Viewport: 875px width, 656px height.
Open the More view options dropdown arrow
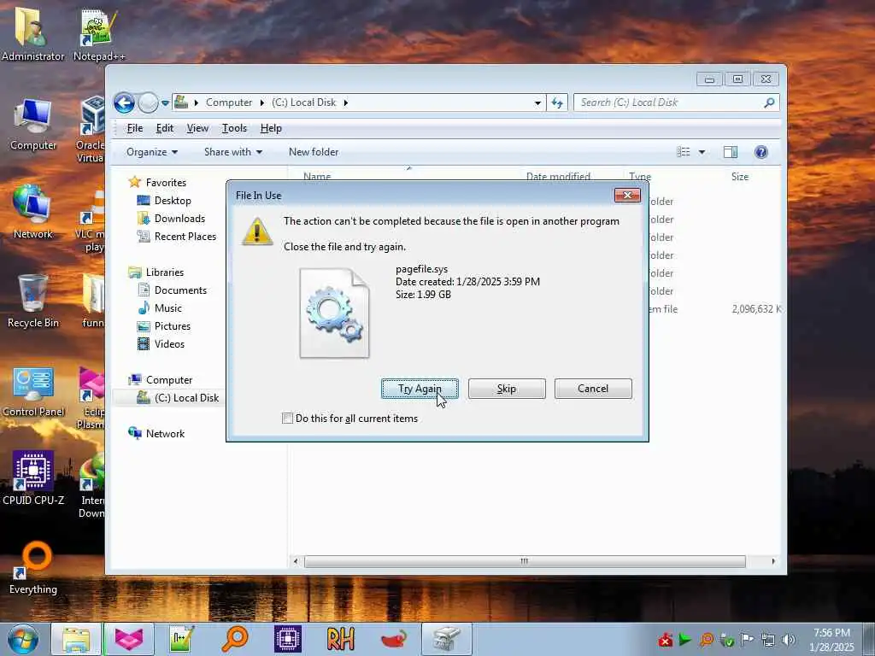[x=702, y=152]
